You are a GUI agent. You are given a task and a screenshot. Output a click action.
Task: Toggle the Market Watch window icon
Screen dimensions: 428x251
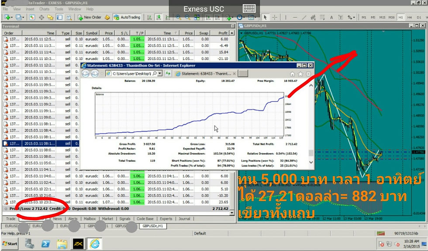[x=32, y=17]
